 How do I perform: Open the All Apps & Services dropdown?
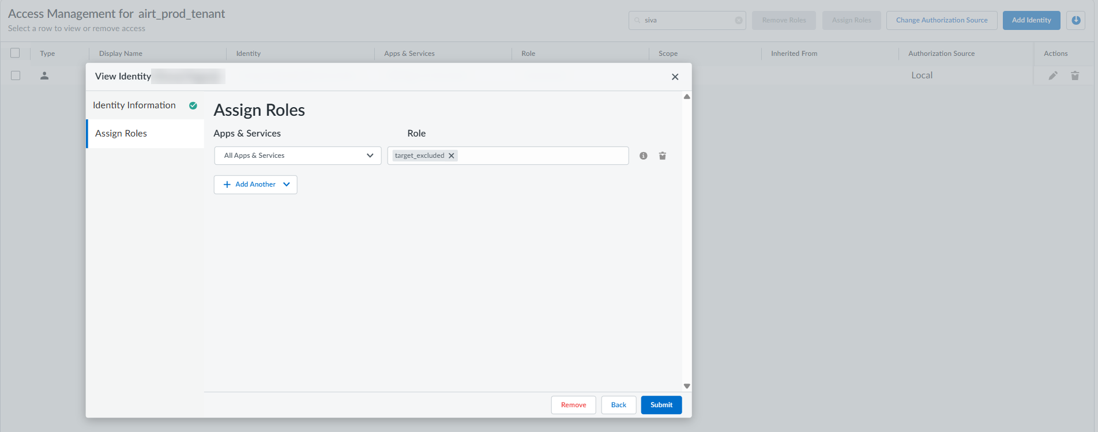coord(298,156)
